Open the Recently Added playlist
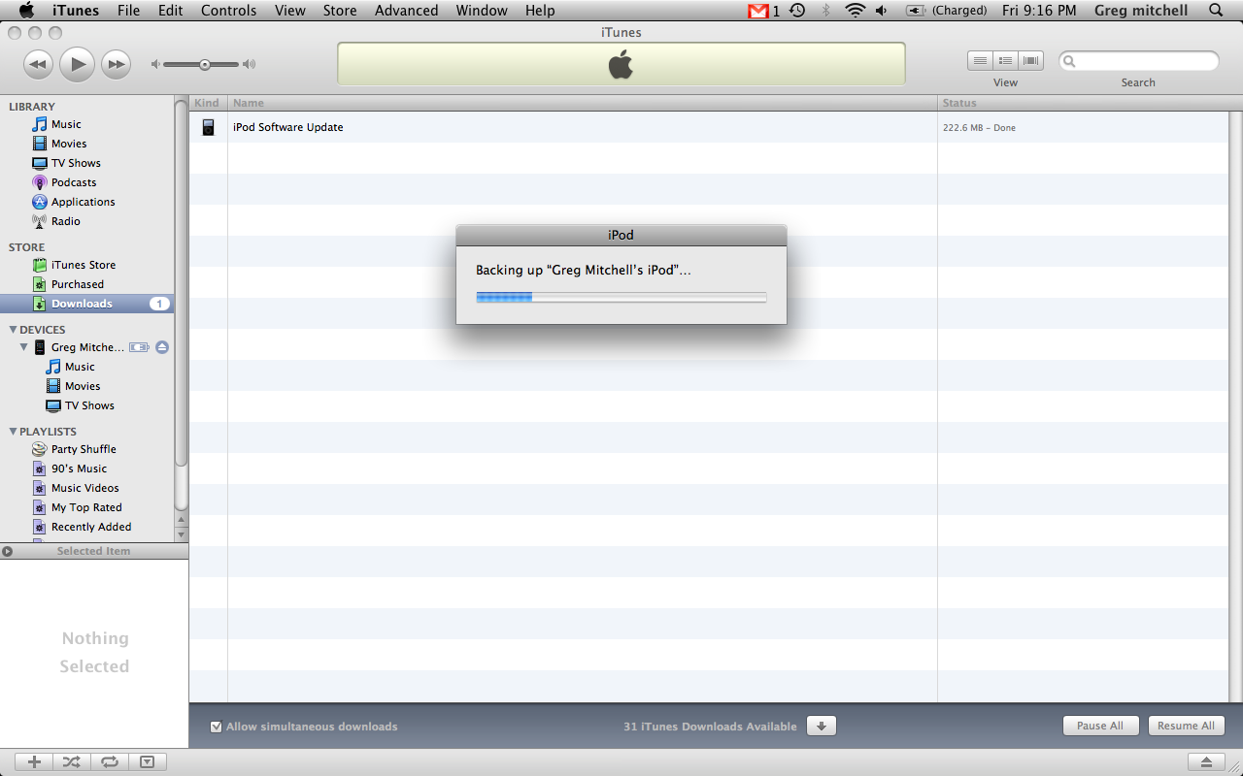1243x776 pixels. (91, 527)
